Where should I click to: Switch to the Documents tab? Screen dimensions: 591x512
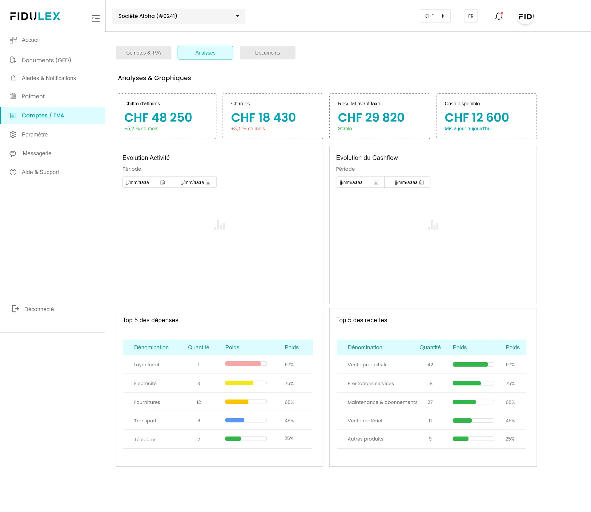coord(267,53)
